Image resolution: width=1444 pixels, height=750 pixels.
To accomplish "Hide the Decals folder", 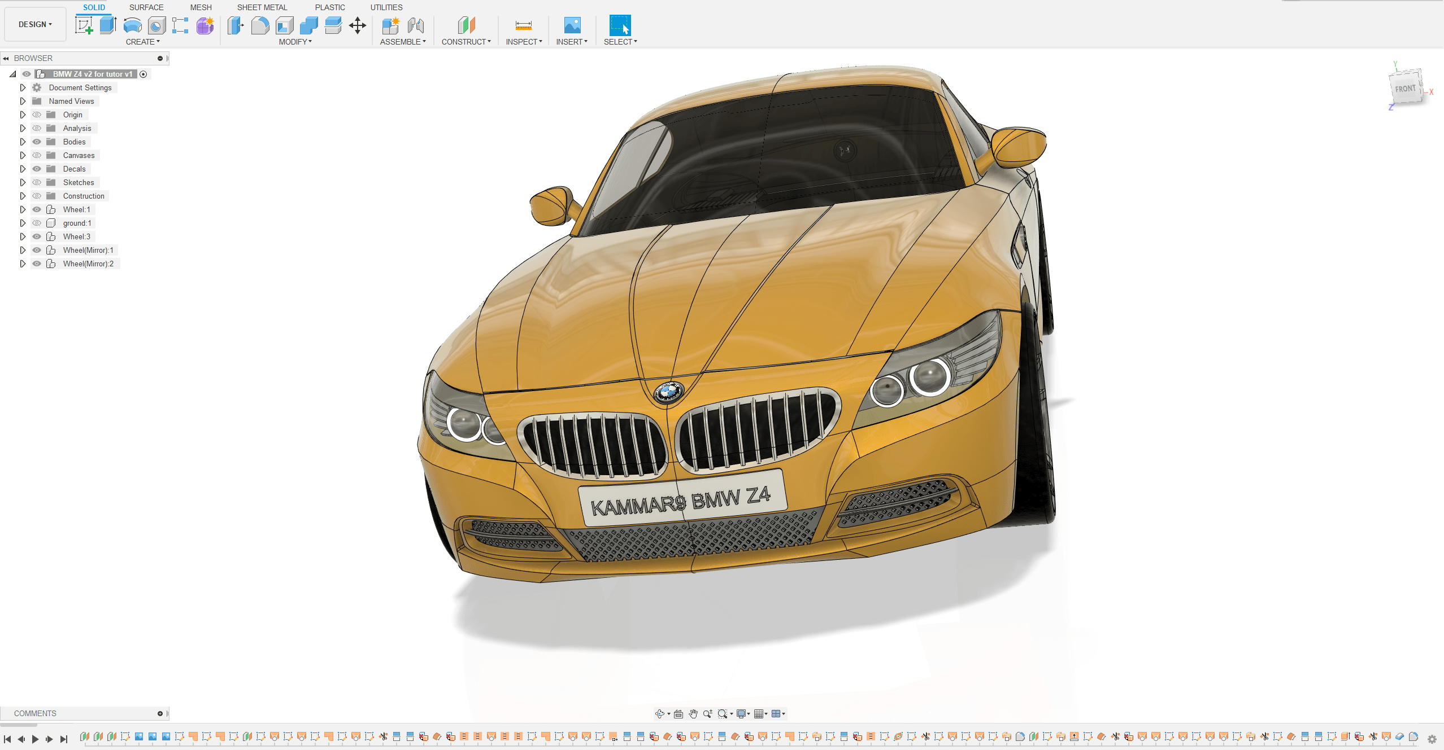I will pyautogui.click(x=37, y=169).
